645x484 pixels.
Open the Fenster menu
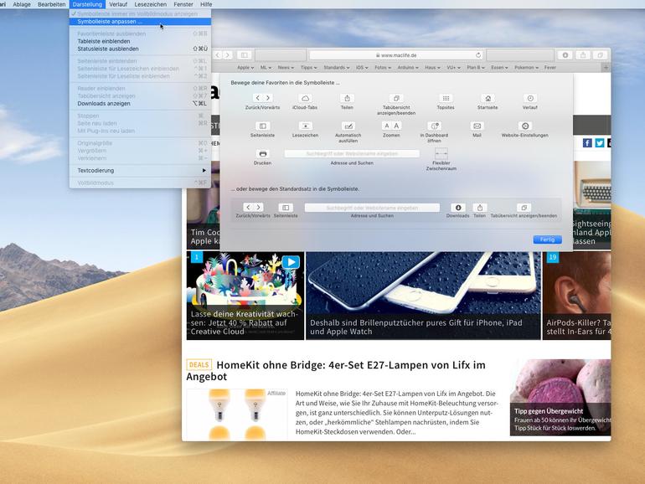(183, 4)
